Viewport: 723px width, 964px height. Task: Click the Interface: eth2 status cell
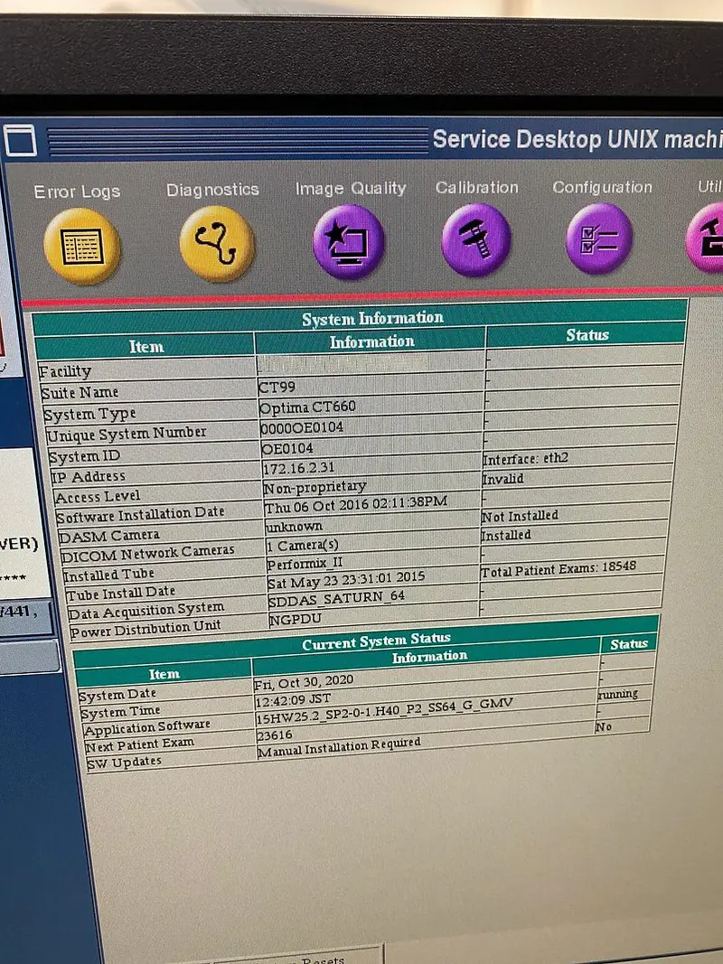coord(525,459)
